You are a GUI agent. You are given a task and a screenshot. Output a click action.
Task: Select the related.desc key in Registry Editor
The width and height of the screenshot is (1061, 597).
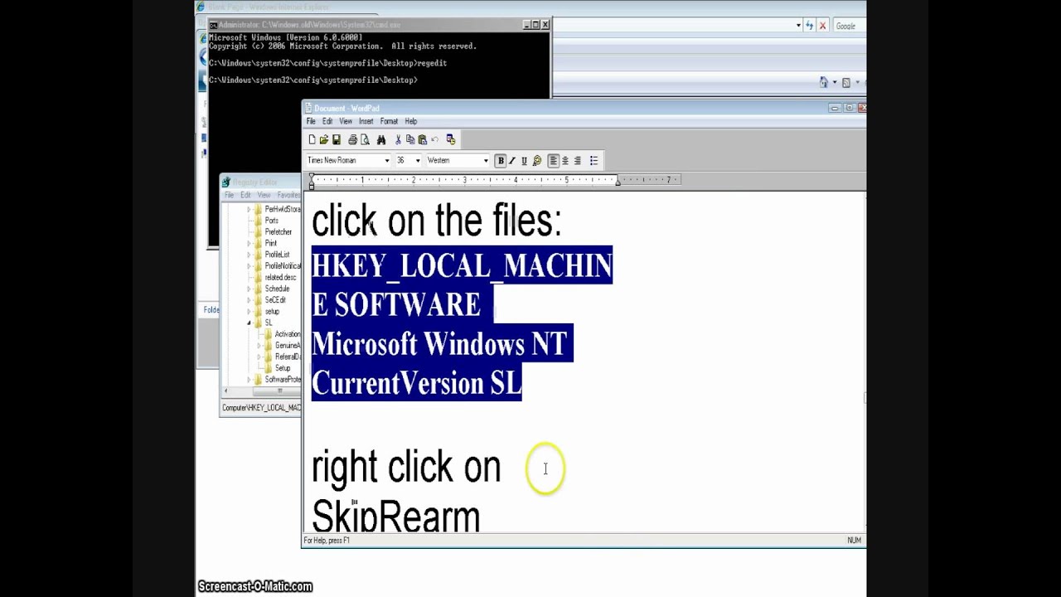pos(280,278)
